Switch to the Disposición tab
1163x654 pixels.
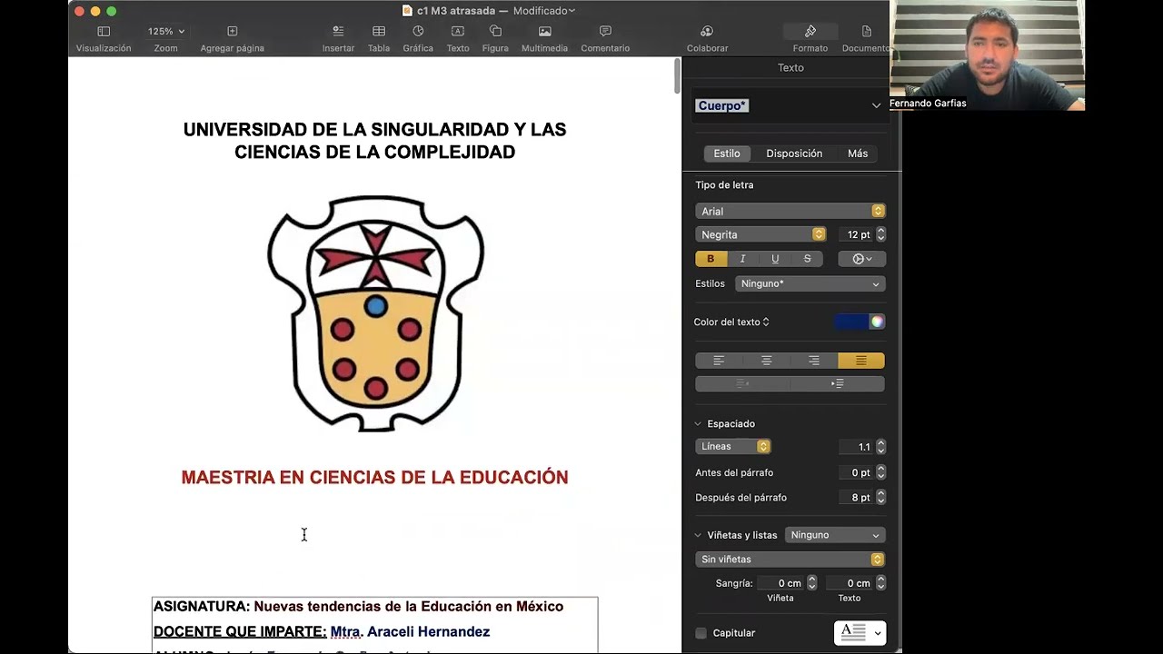(794, 153)
